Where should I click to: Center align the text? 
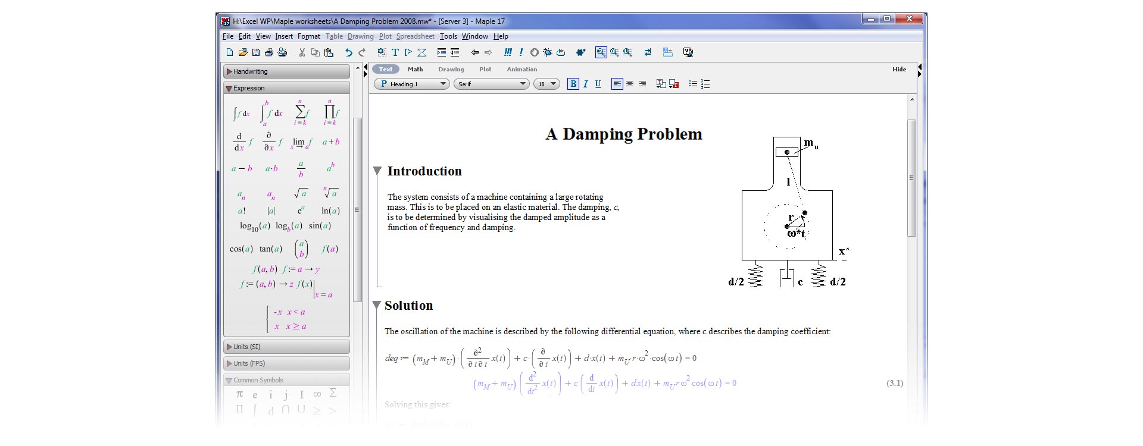coord(630,84)
